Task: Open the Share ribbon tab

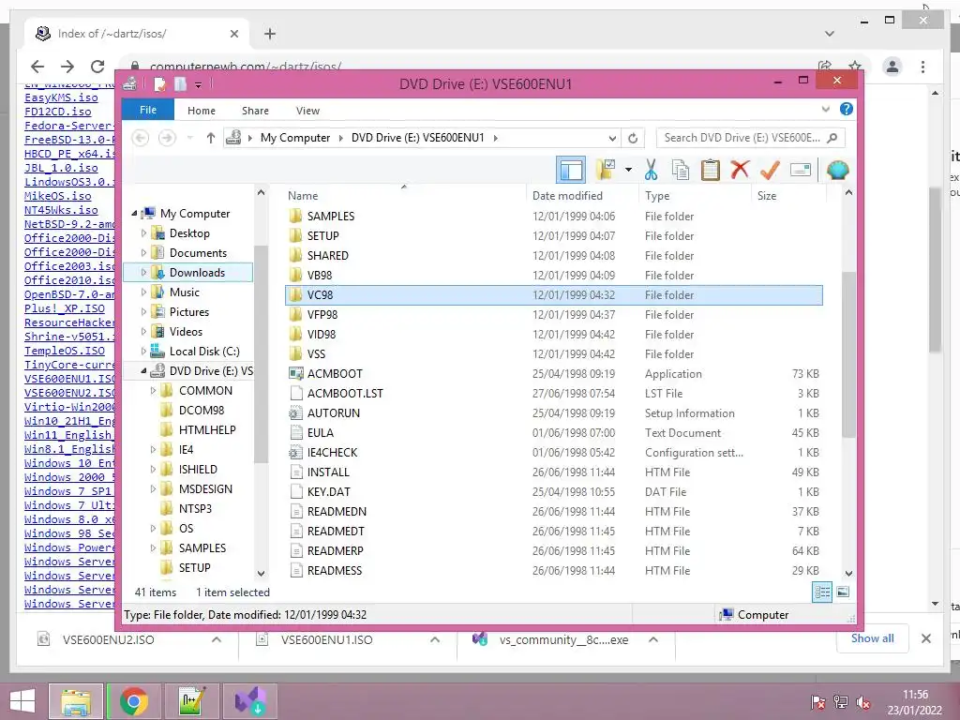Action: [255, 111]
